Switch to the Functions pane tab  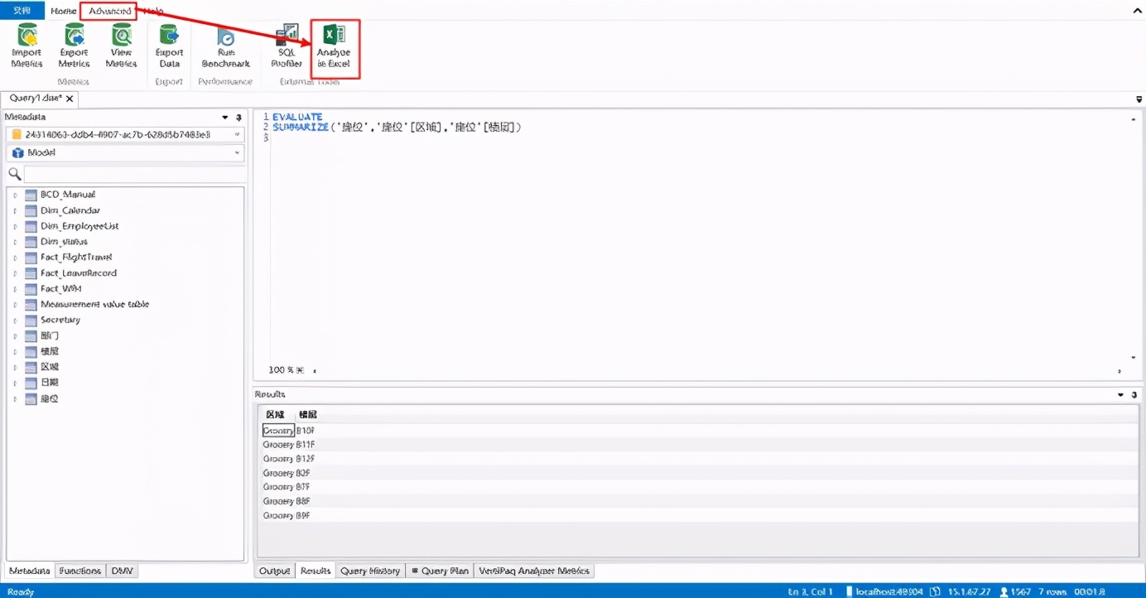tap(80, 571)
